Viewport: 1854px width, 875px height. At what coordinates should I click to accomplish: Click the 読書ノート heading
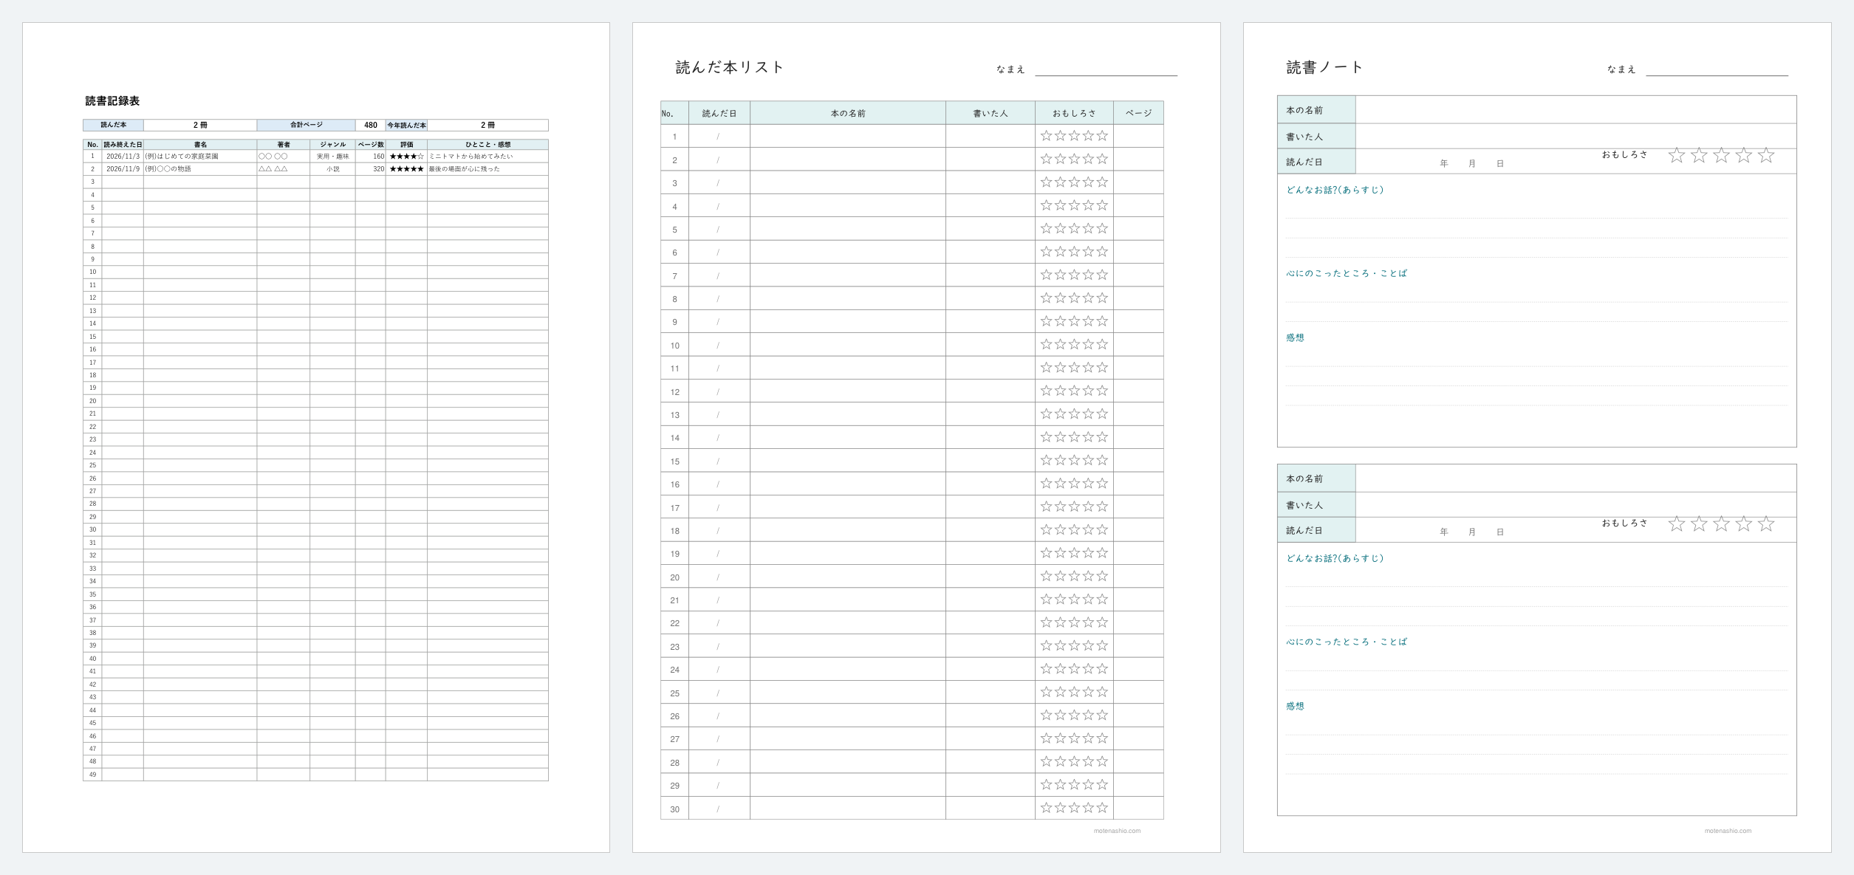coord(1325,67)
